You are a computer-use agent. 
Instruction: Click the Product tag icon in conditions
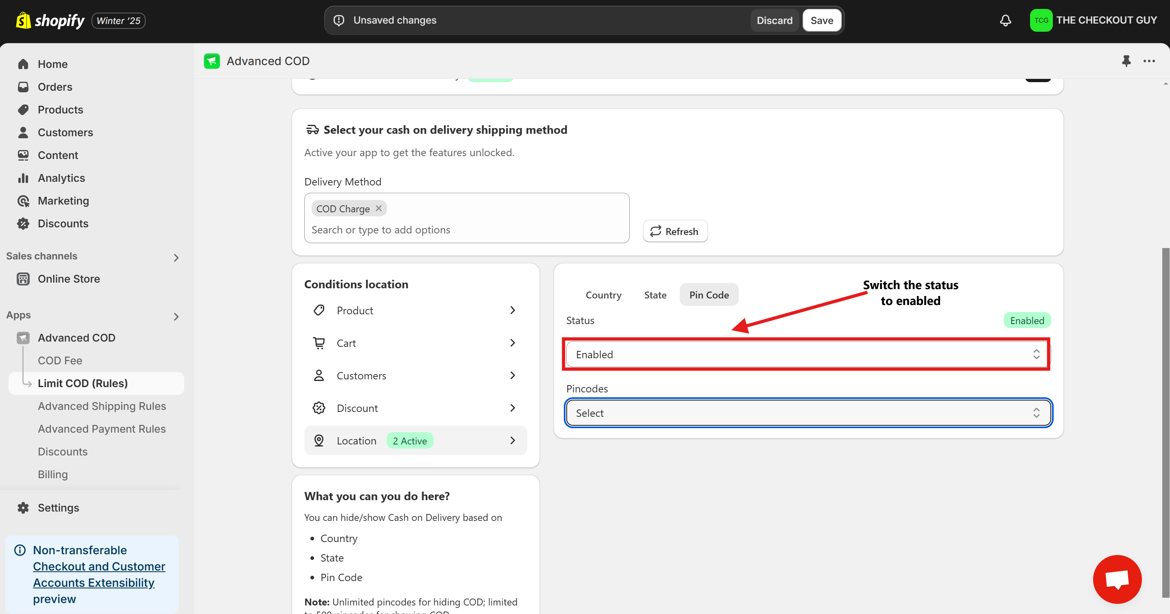click(x=319, y=310)
